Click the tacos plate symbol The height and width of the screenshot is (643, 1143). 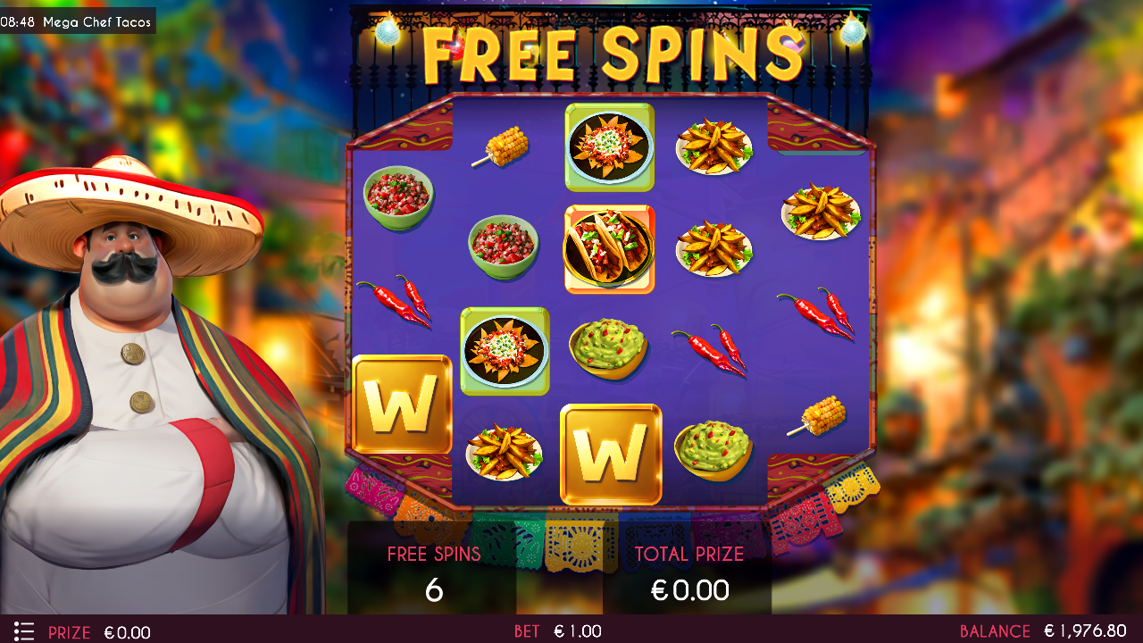(x=609, y=249)
